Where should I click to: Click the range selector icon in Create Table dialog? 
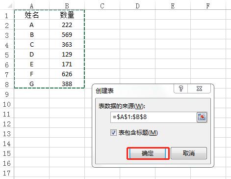pos(202,117)
